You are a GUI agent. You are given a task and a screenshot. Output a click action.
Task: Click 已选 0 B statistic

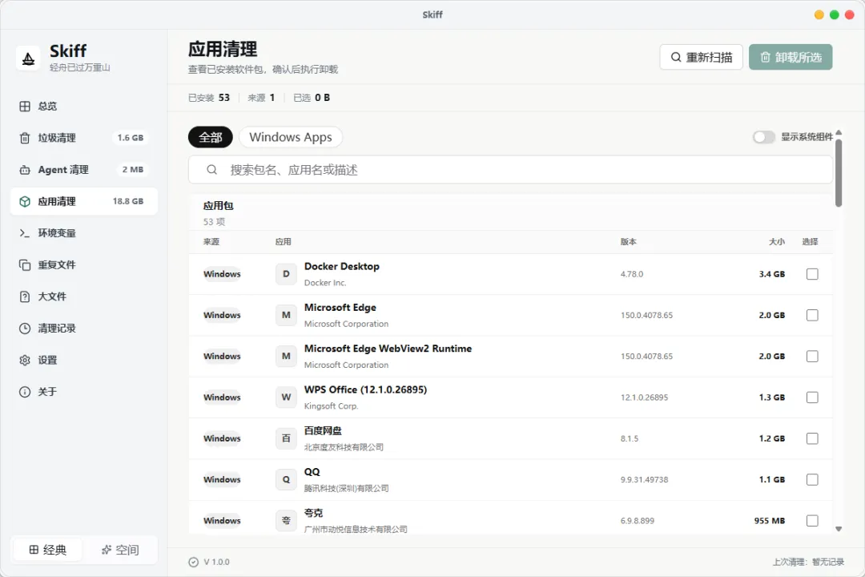(x=312, y=98)
